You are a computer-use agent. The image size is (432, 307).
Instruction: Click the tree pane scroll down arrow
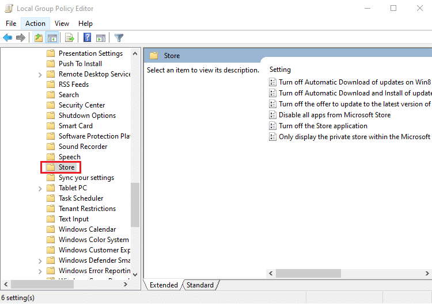point(135,275)
